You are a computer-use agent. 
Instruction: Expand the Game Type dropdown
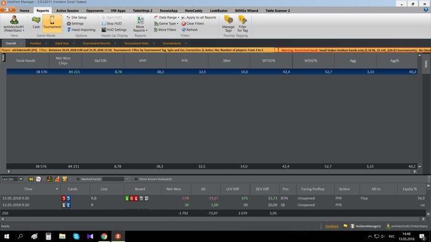[166, 23]
